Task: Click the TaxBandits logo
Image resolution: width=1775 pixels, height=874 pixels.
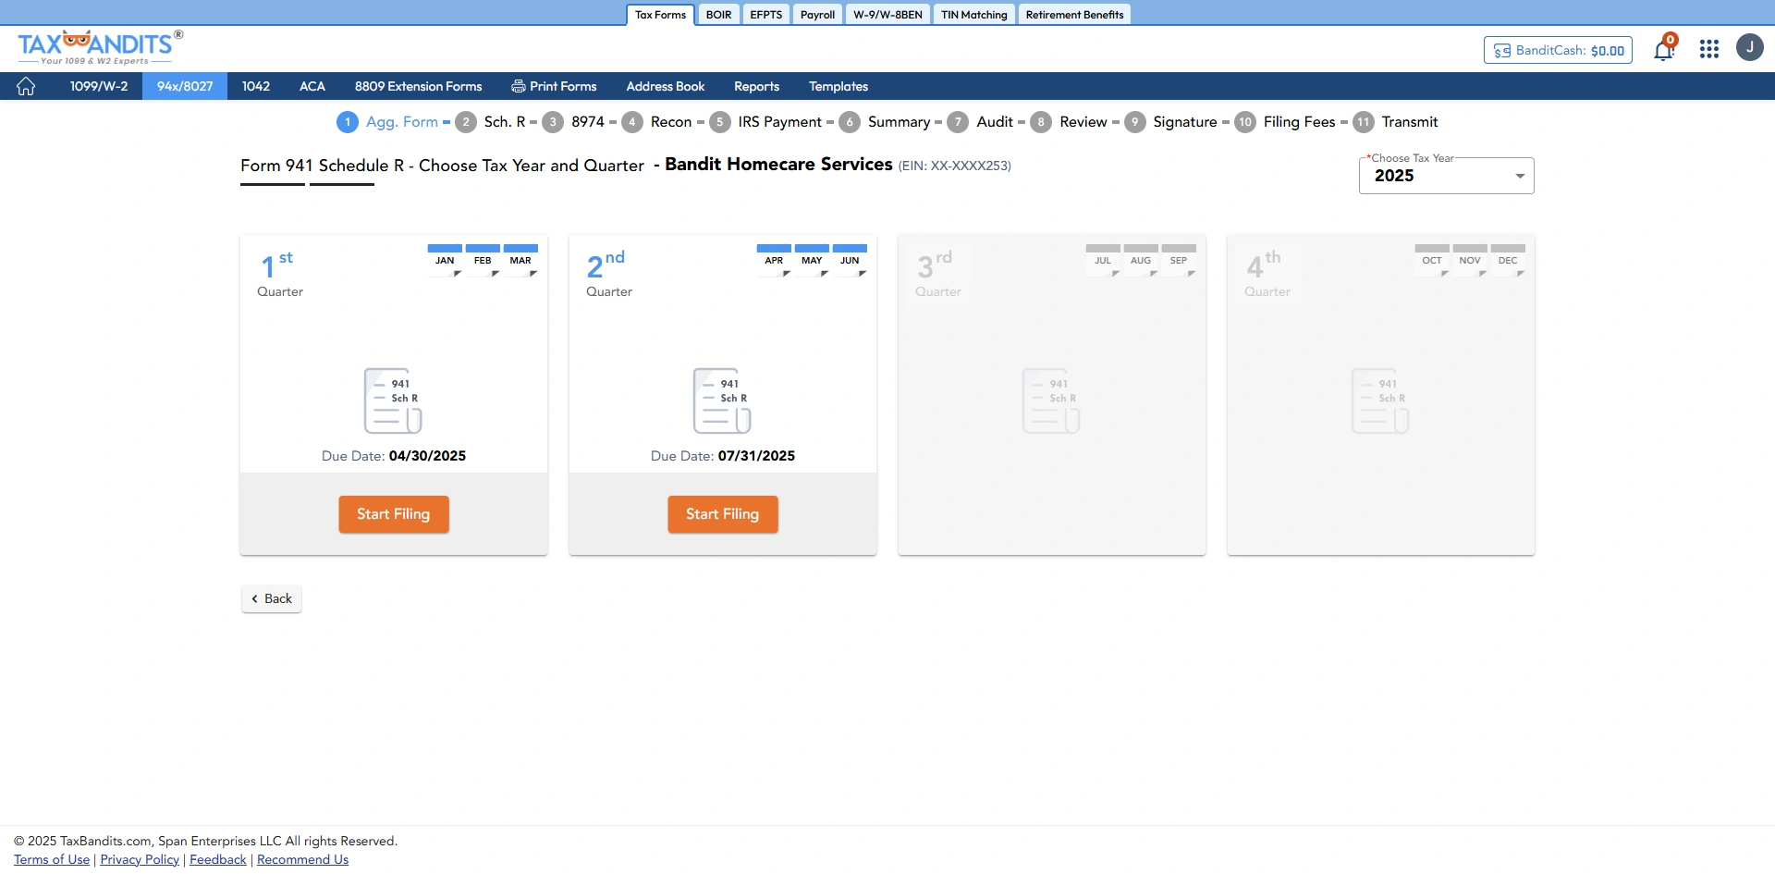Action: click(97, 46)
